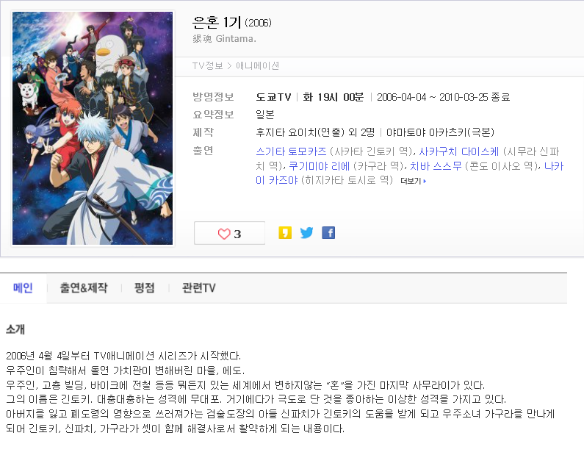Open the 평점 tab
The width and height of the screenshot is (584, 455).
[145, 288]
